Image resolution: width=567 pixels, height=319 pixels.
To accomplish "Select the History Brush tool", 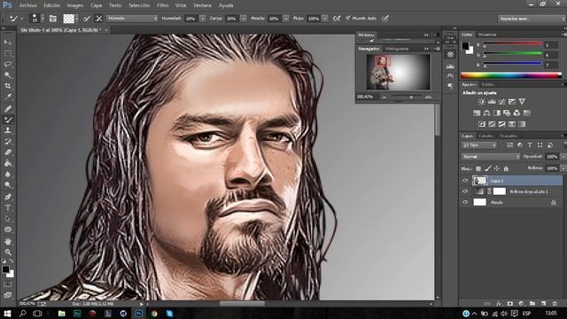I will point(8,142).
